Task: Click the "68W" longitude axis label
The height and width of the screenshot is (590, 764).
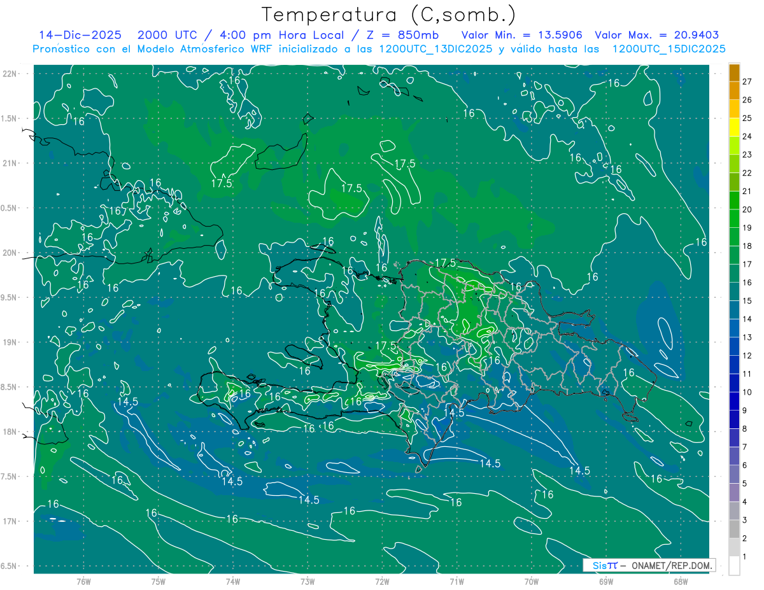Action: [x=681, y=582]
